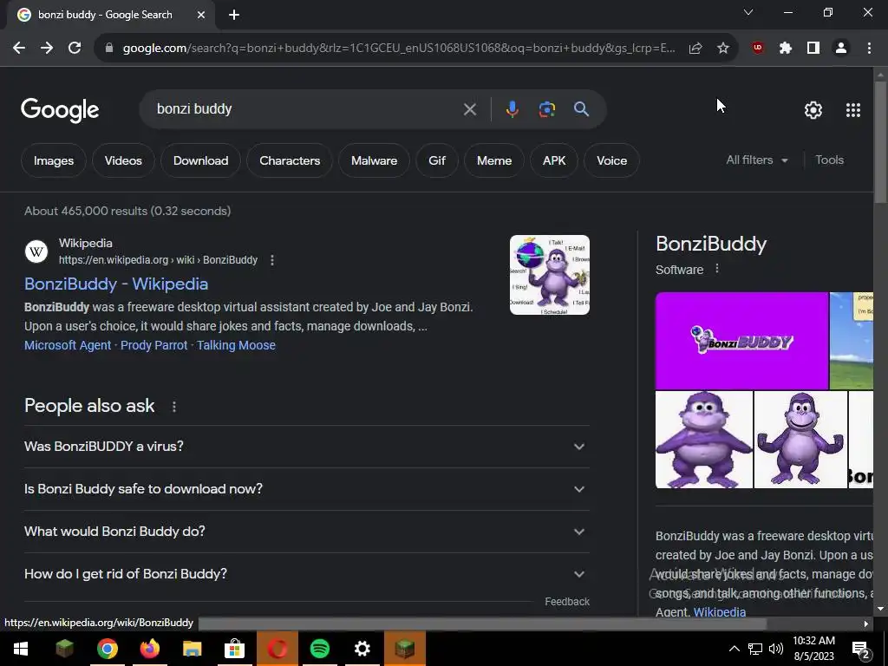Screen dimensions: 888x666
Task: Open the network icon in the tray
Action: click(x=755, y=649)
